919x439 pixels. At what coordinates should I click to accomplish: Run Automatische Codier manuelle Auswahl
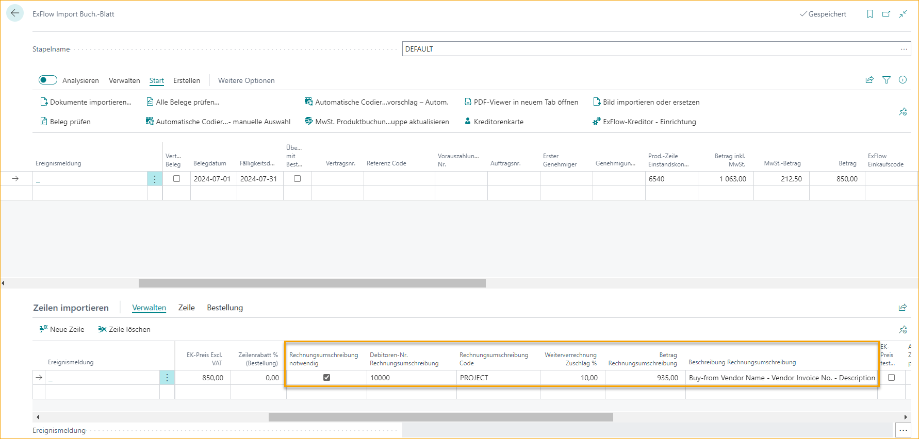(218, 122)
